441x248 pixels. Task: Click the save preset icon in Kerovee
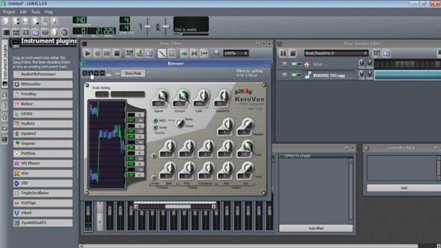coord(109,73)
